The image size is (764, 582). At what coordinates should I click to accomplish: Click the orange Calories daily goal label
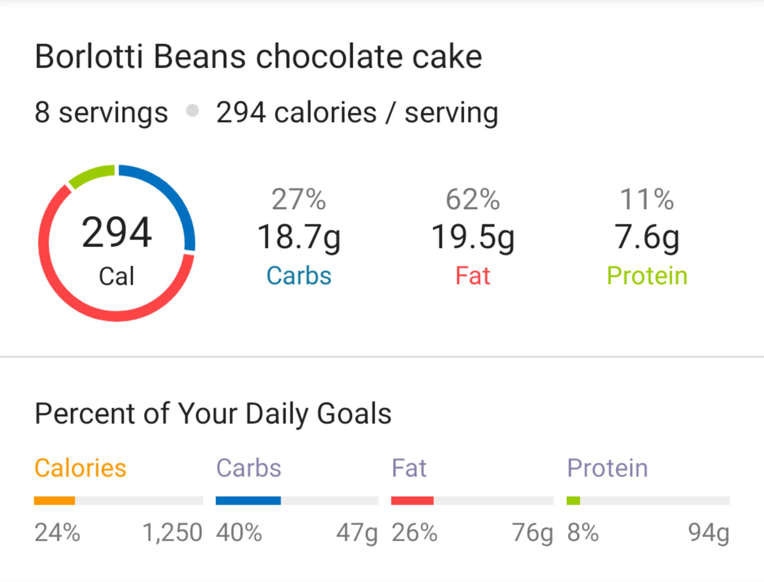tap(80, 468)
